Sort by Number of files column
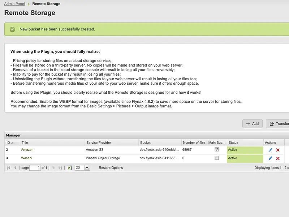 point(194,142)
